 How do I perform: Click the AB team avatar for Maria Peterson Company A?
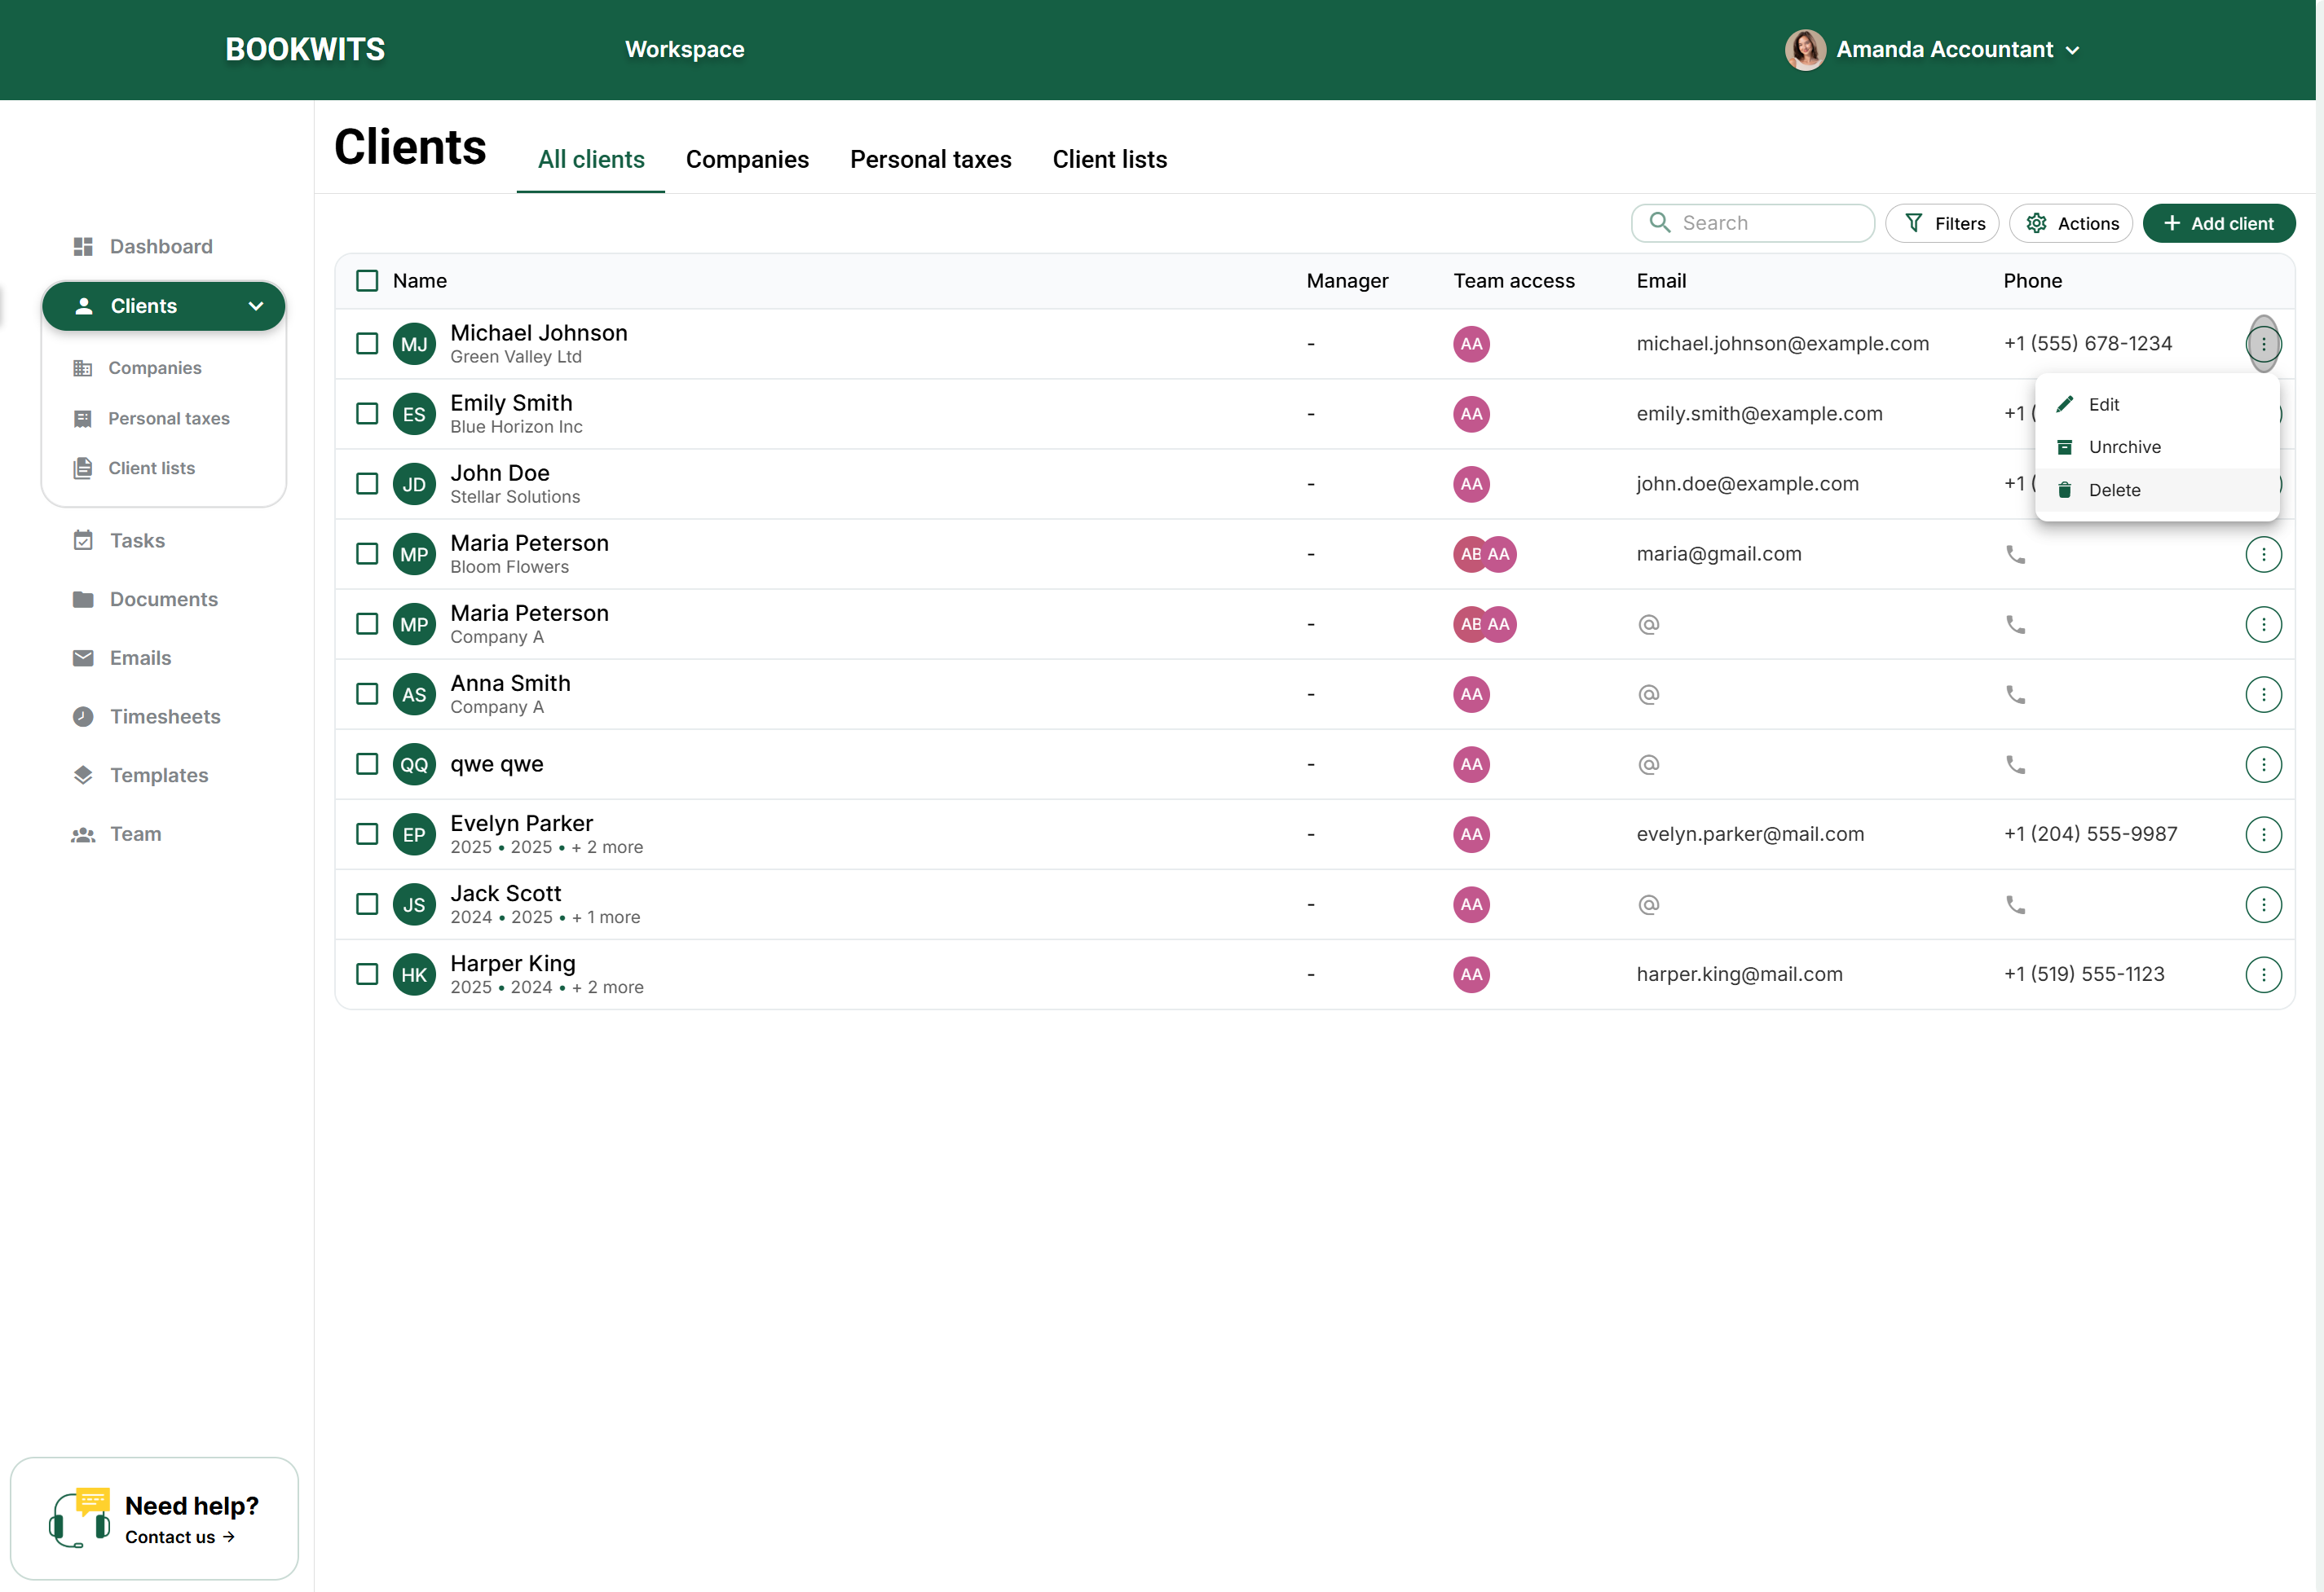point(1468,623)
